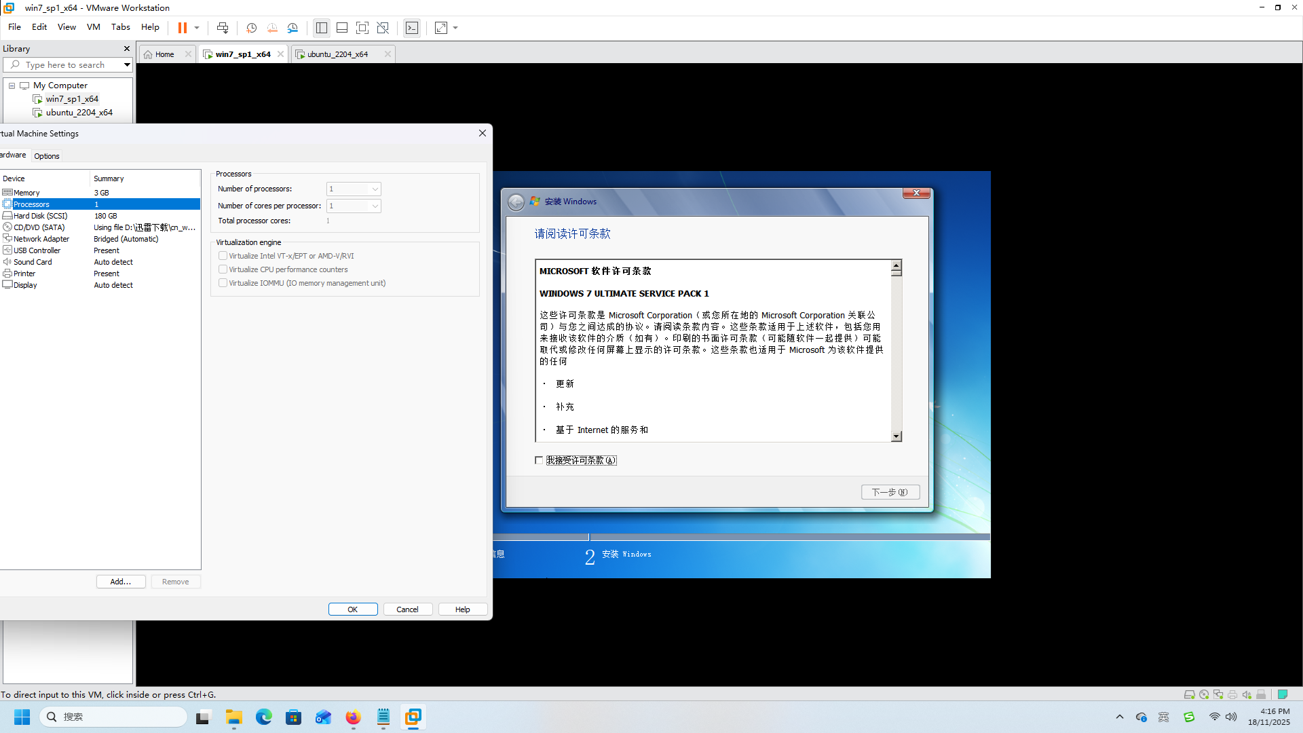Click license text scrollbar down arrow
Viewport: 1303px width, 733px height.
click(896, 436)
